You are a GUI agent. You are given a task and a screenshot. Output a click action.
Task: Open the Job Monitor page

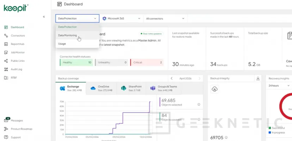(14, 52)
